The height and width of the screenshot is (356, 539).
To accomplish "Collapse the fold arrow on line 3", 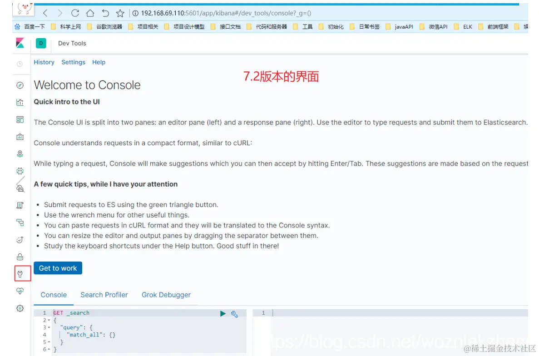I will (x=49, y=327).
